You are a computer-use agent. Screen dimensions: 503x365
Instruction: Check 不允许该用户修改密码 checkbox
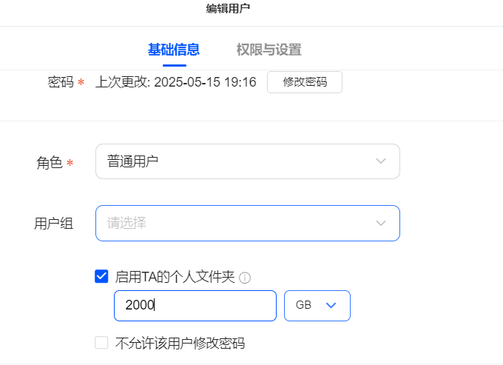click(101, 343)
